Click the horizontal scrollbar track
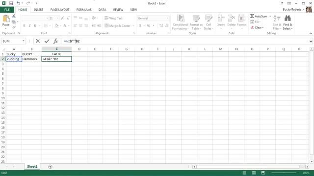 tap(248, 167)
